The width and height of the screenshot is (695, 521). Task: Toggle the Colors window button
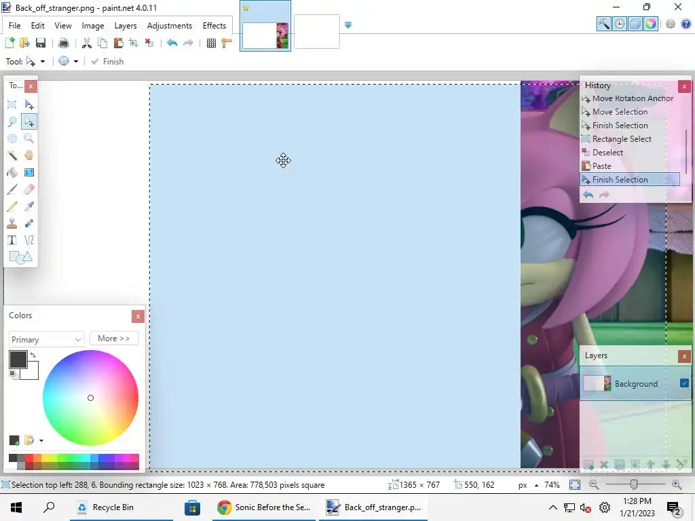coord(651,24)
